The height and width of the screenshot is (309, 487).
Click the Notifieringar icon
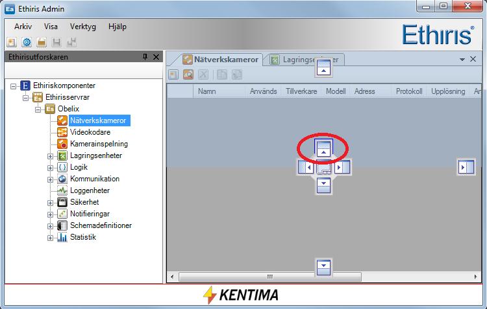(62, 214)
